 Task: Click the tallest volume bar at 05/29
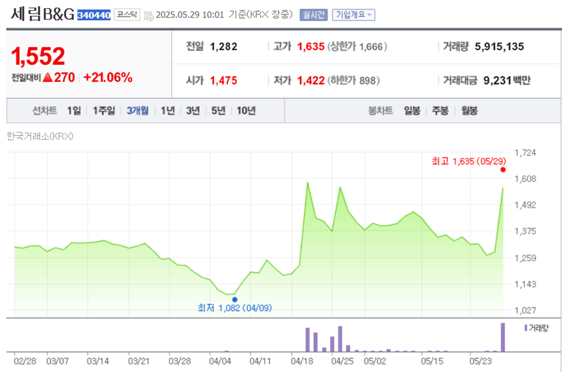click(503, 337)
